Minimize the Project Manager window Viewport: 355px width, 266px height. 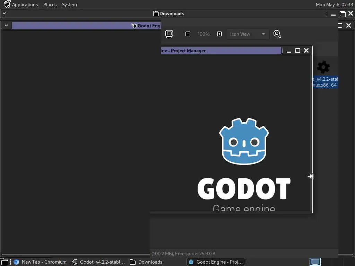(289, 51)
